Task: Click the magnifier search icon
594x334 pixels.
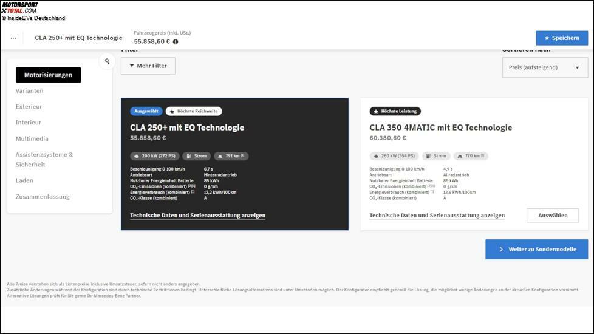Action: [108, 61]
